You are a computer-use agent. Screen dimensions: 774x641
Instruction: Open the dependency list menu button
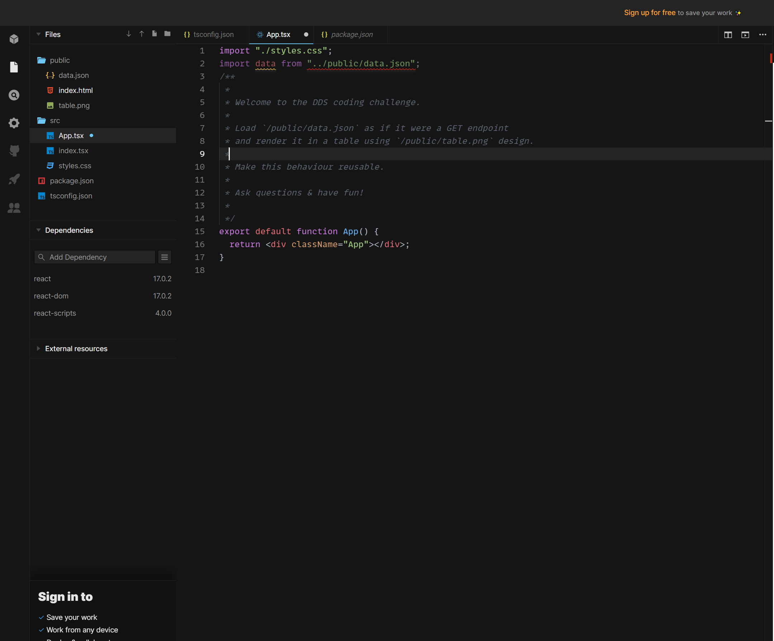pos(165,257)
